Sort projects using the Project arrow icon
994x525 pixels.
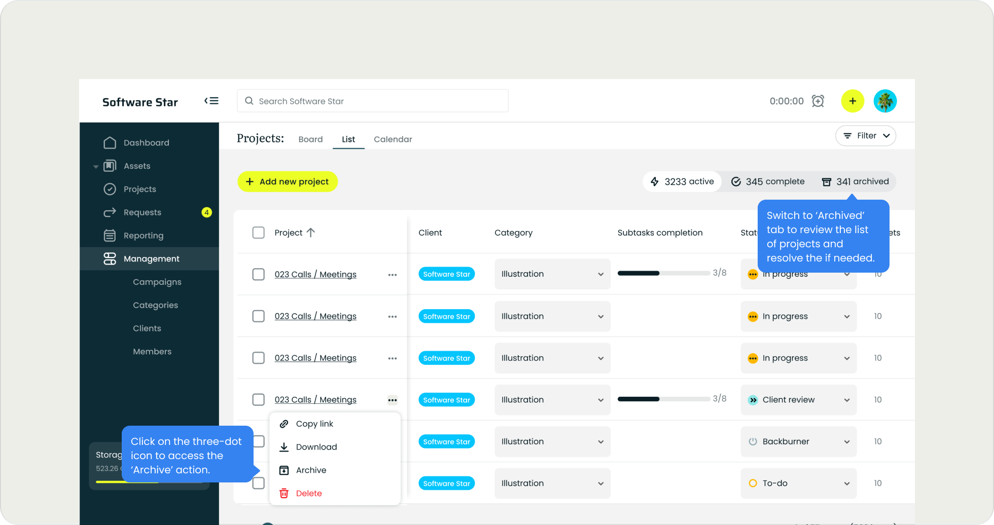coord(311,233)
